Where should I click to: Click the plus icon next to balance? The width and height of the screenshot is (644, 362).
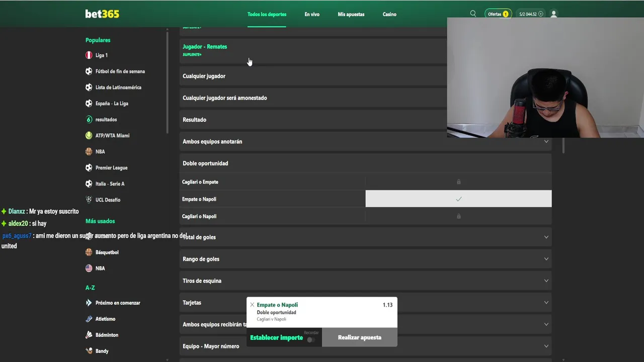[x=541, y=14]
